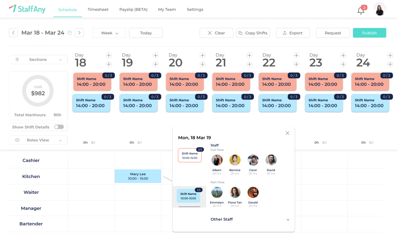
Task: Go to the next week arrow
Action: 79,33
